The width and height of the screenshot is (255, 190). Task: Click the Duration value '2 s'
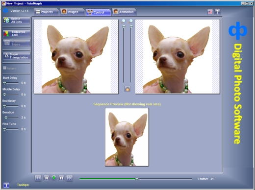coord(24,118)
